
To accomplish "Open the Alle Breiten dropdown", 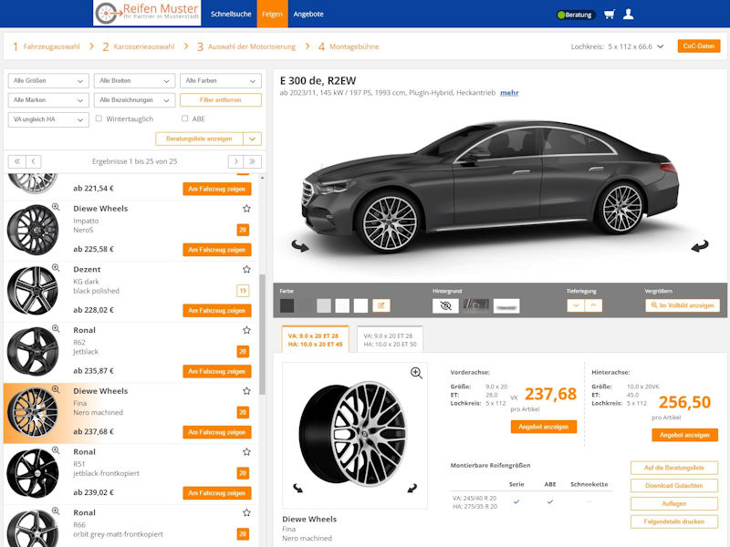I will point(134,81).
